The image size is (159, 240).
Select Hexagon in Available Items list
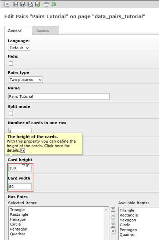(128, 220)
